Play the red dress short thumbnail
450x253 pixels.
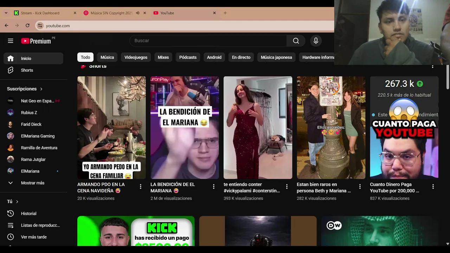click(258, 128)
